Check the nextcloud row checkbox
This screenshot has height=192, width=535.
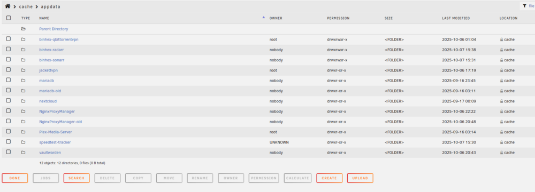point(9,100)
